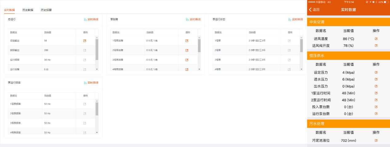Viewport: 390px width, 147px height.
Task: Select the 中央空调 section header
Action: [348, 22]
